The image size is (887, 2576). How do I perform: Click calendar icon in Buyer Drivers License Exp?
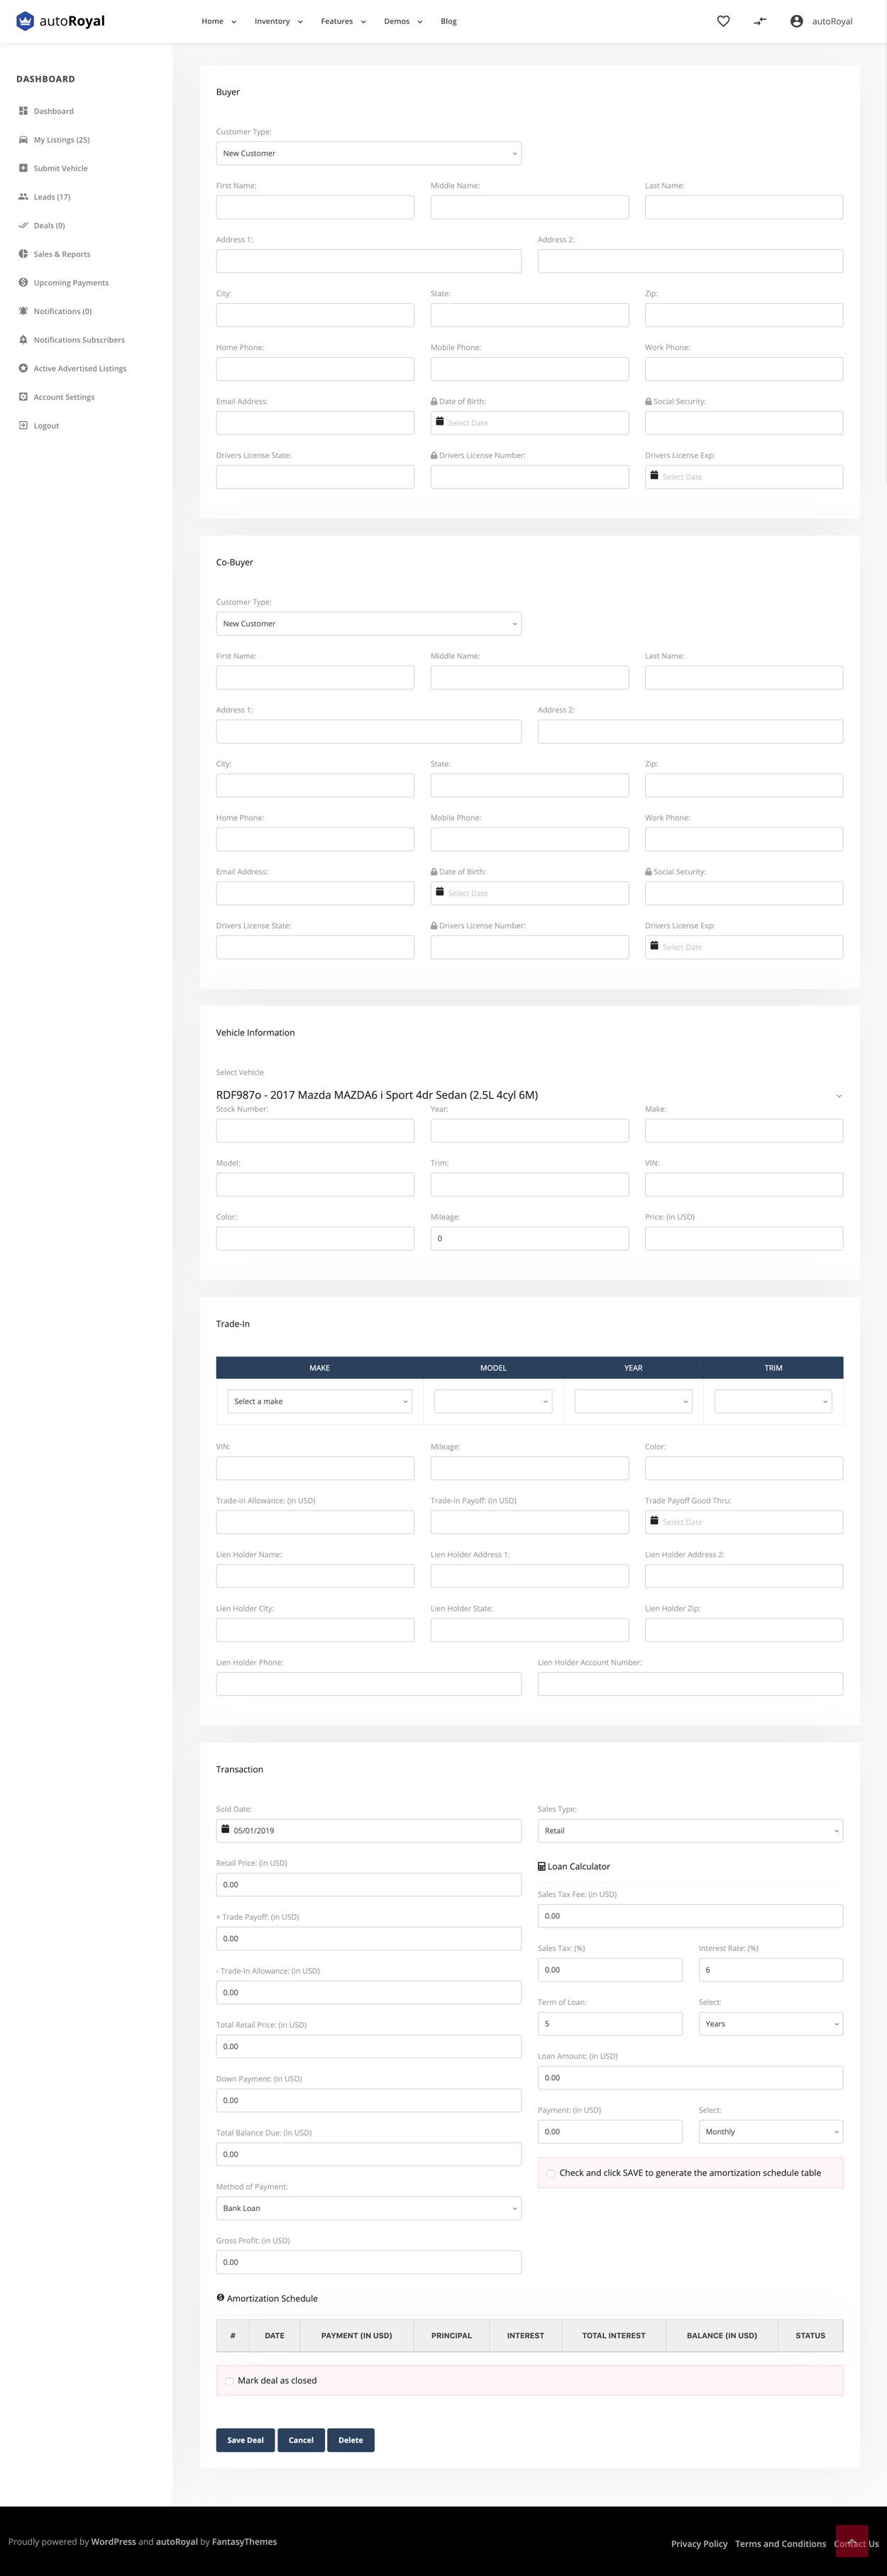click(x=654, y=476)
